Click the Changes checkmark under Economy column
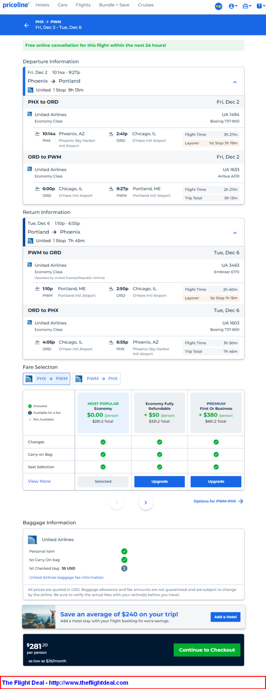266x689 pixels. coord(103,442)
